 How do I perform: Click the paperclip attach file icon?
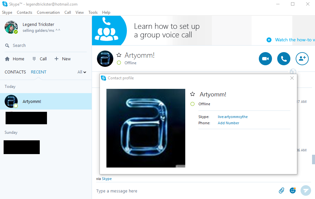click(281, 190)
